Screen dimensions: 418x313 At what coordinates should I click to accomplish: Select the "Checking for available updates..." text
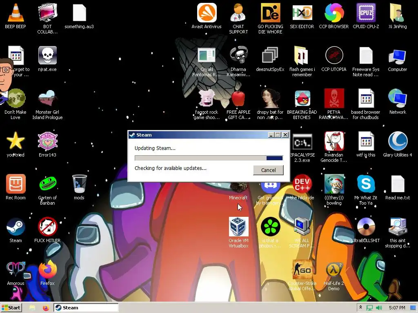tap(171, 168)
